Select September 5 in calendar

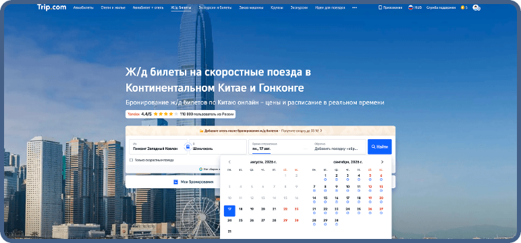pos(370,177)
